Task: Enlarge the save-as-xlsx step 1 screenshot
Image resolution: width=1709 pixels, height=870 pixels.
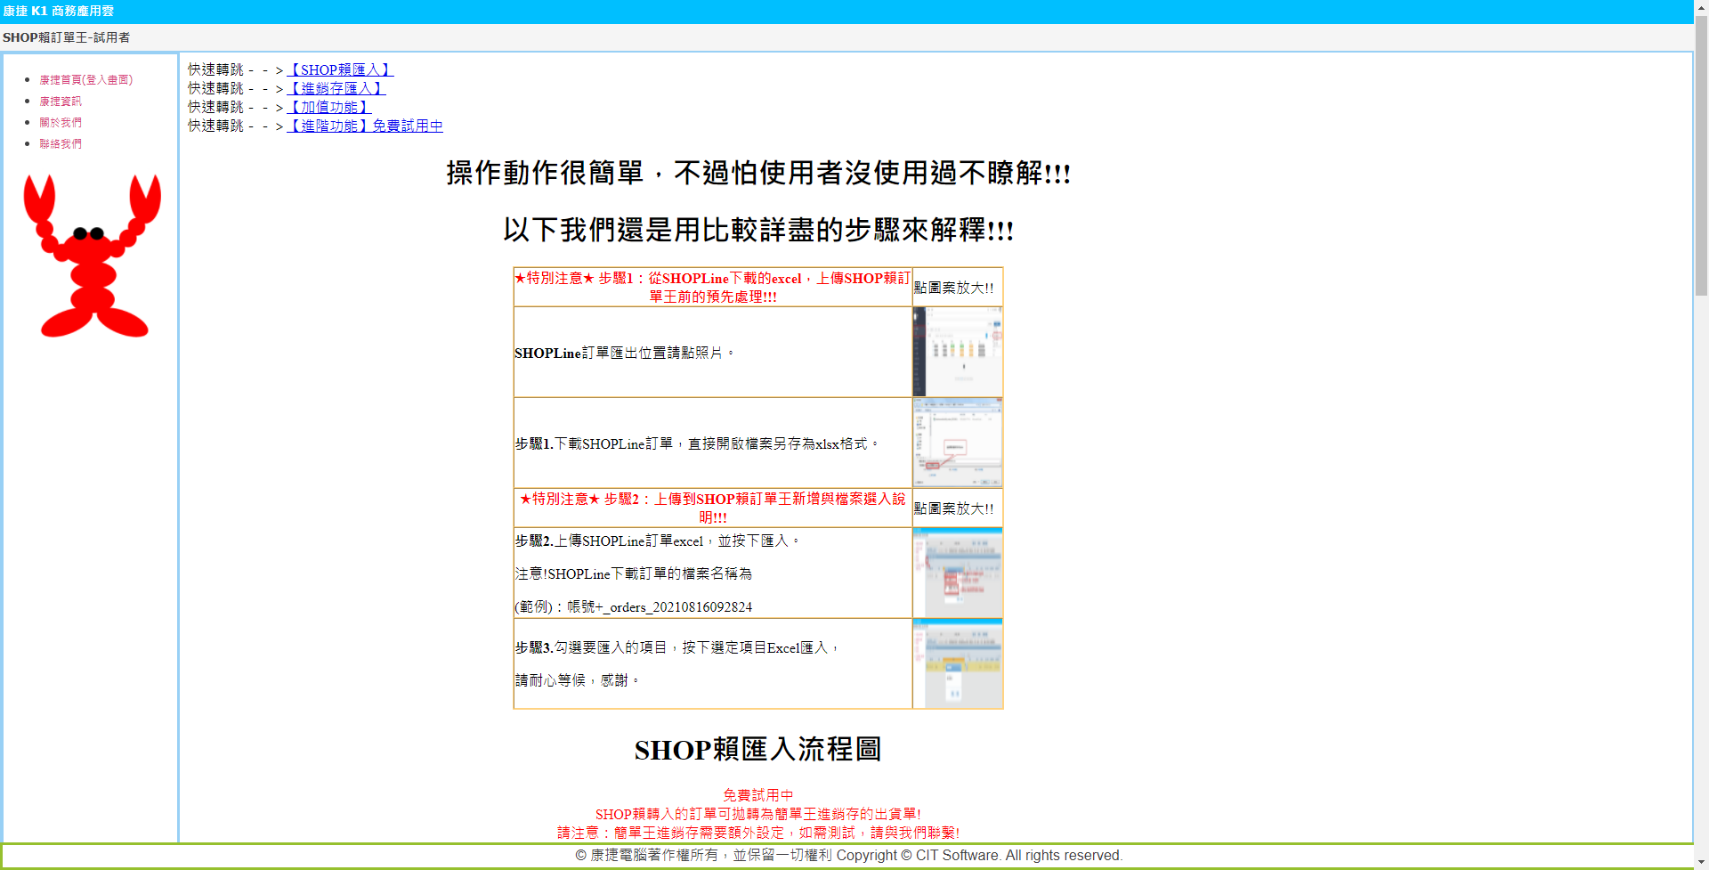Action: 957,443
